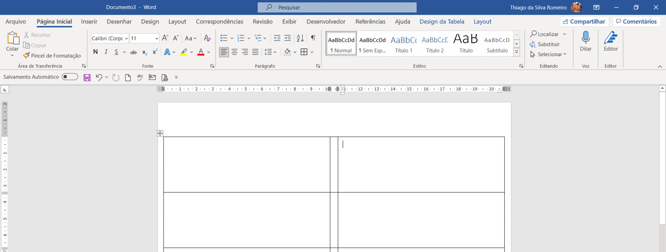Click the table move handle
666x252 pixels.
point(160,133)
